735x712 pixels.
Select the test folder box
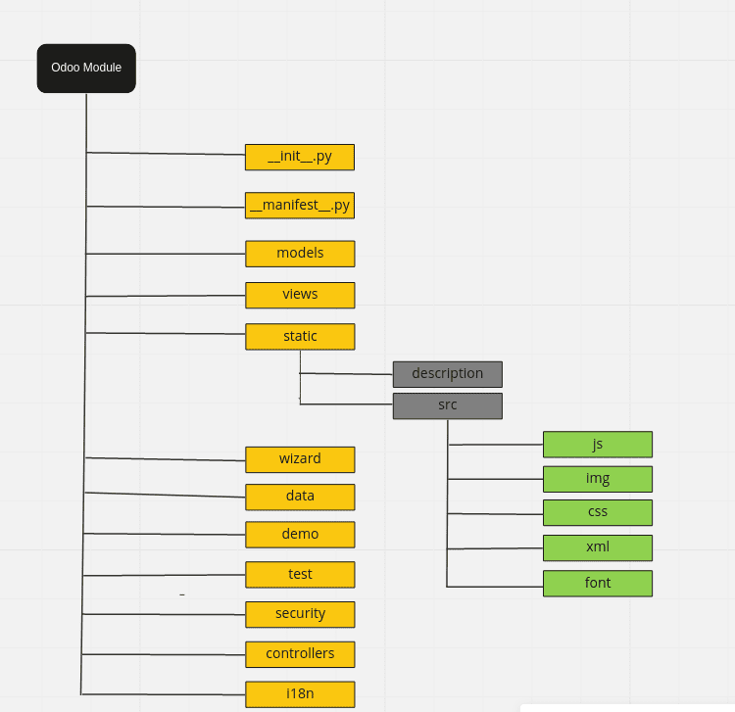[300, 574]
